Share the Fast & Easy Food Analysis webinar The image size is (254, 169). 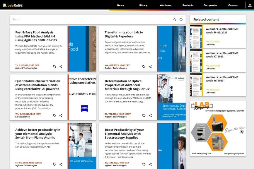[x=61, y=67]
